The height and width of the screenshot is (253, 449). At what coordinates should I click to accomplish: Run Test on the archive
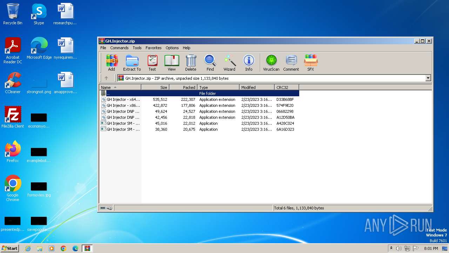tap(152, 63)
